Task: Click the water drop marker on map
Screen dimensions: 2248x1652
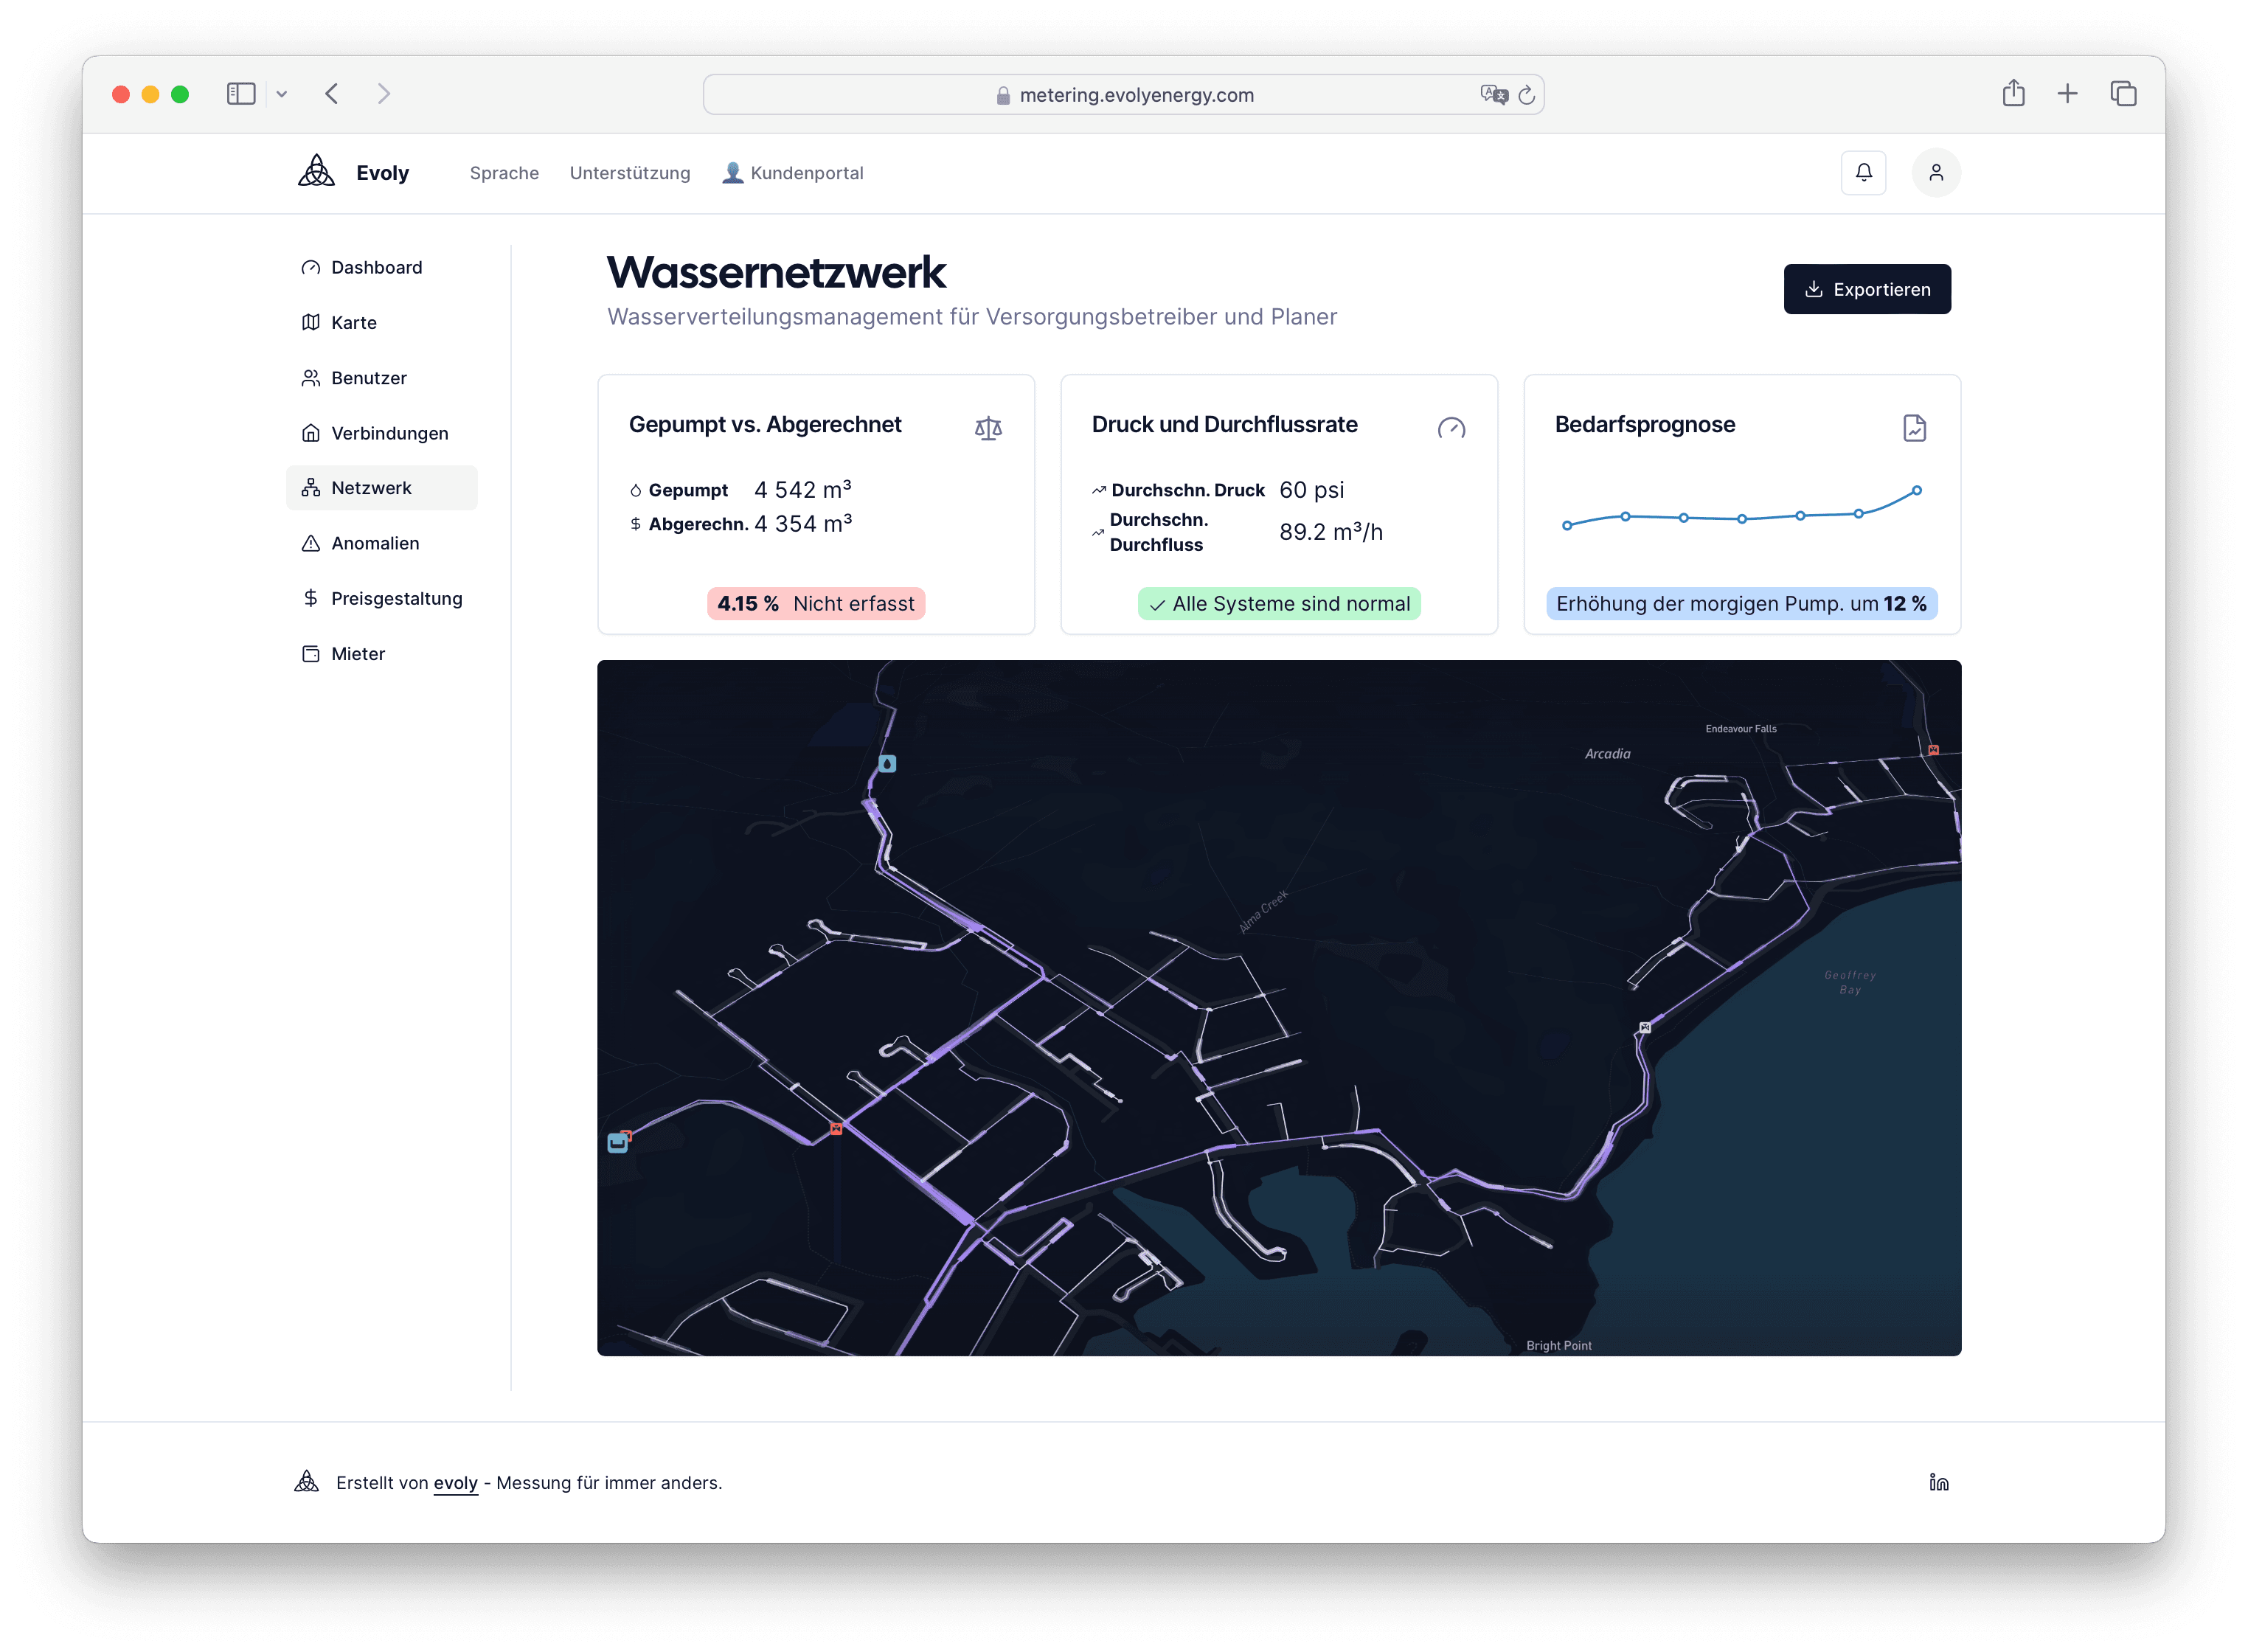Action: pos(887,764)
